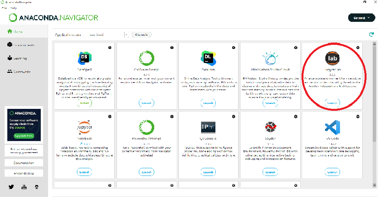The height and width of the screenshot is (197, 380).
Task: Click the CMD.exe Prompt app icon
Action: pyautogui.click(x=147, y=58)
